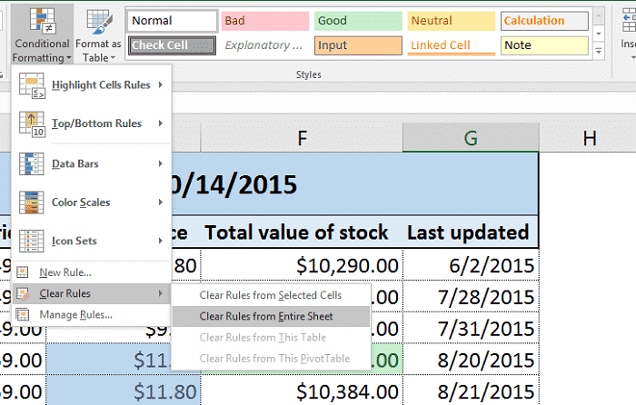Apply the Linked Cell style
The height and width of the screenshot is (405, 636).
pyautogui.click(x=450, y=44)
